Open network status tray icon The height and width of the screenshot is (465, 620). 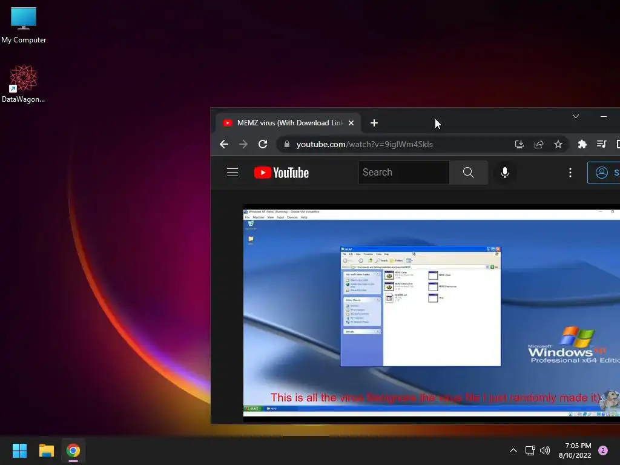point(530,450)
